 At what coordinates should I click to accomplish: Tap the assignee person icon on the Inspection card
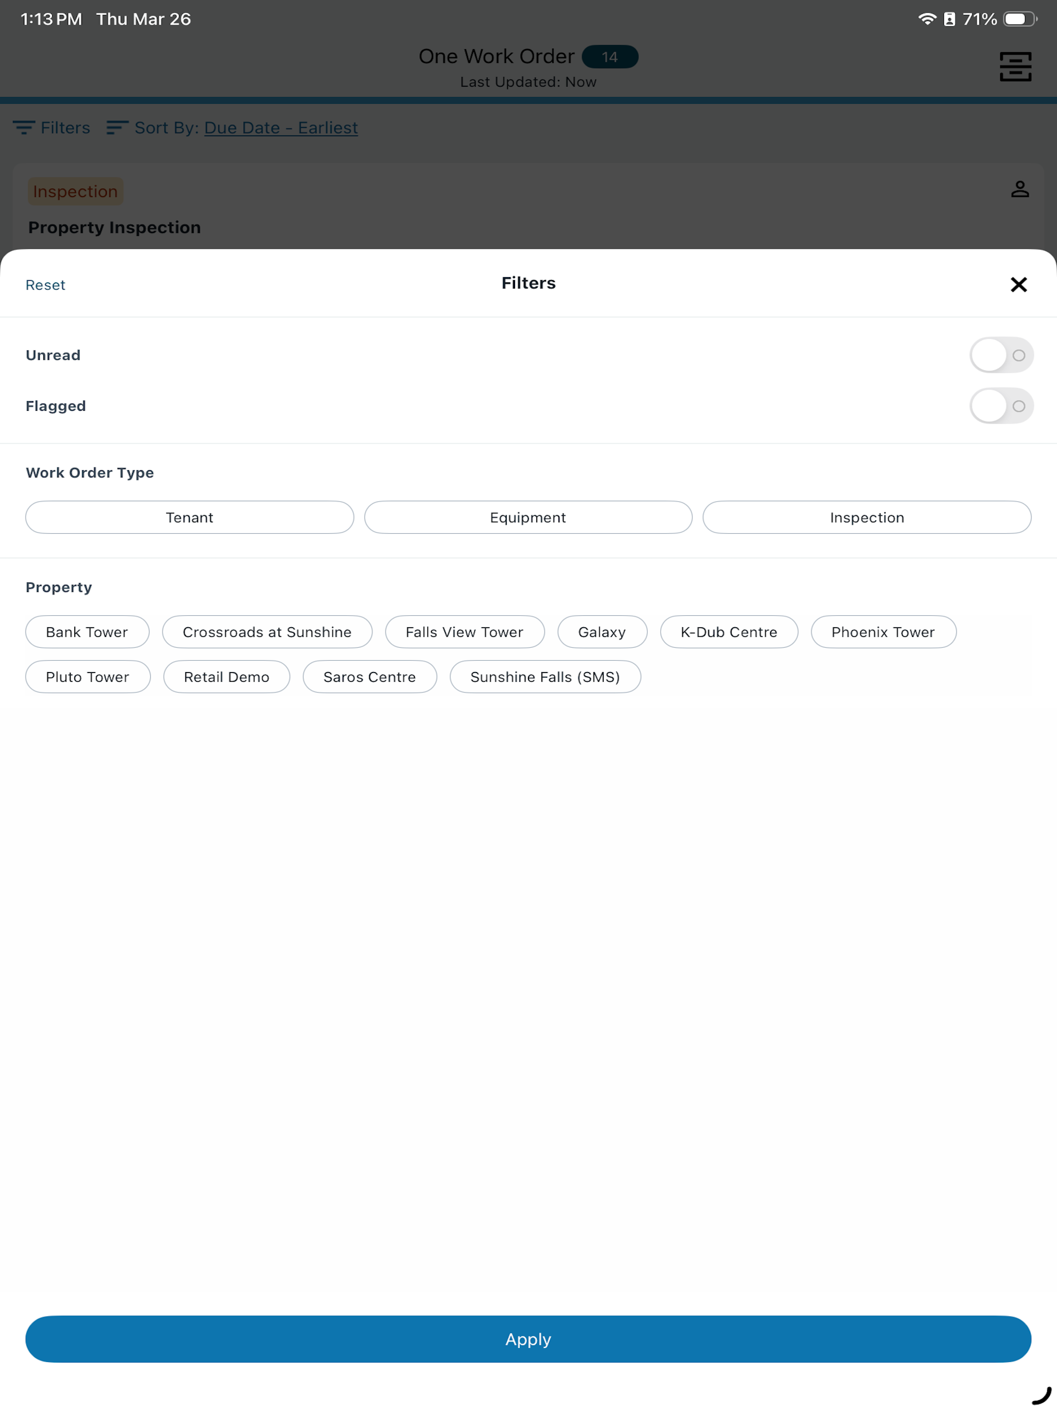coord(1019,189)
